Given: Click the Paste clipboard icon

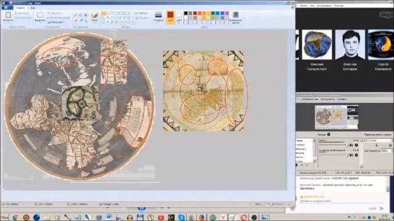Looking at the screenshot, I should tap(8, 15).
